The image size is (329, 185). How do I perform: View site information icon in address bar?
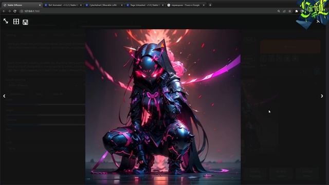[x=22, y=11]
